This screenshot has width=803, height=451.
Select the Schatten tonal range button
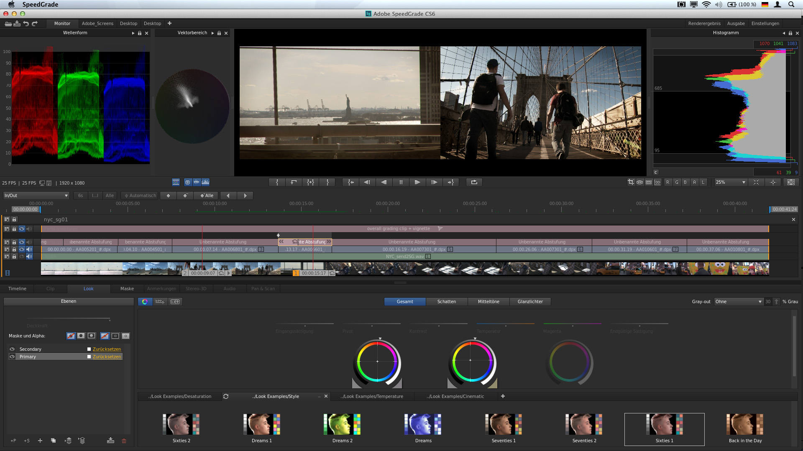pos(446,302)
